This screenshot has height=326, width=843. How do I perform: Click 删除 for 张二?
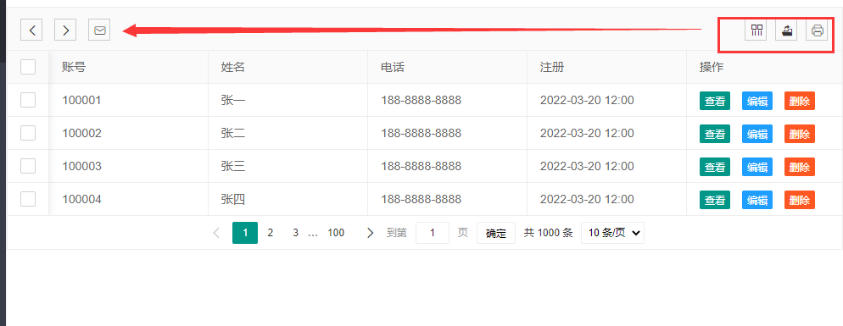tap(800, 134)
